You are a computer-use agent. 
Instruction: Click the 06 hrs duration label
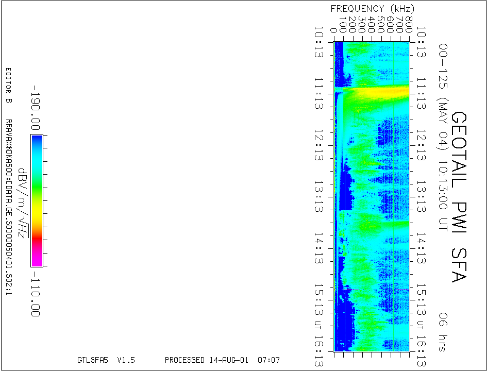pos(441,331)
